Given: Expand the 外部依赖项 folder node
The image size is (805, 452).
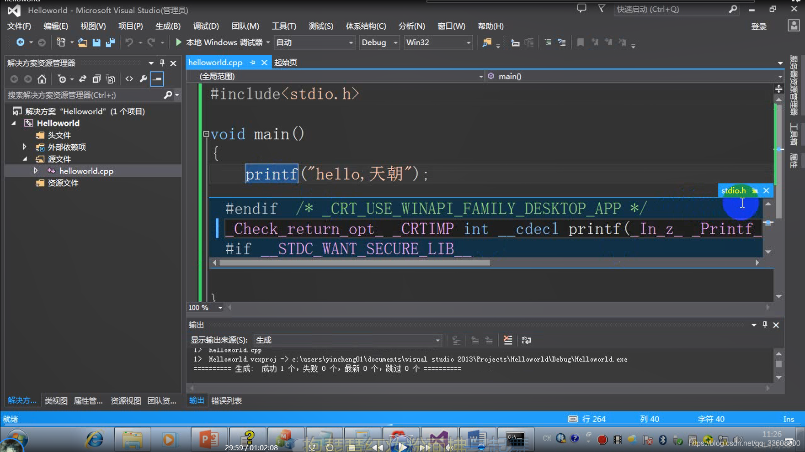Looking at the screenshot, I should (x=25, y=147).
